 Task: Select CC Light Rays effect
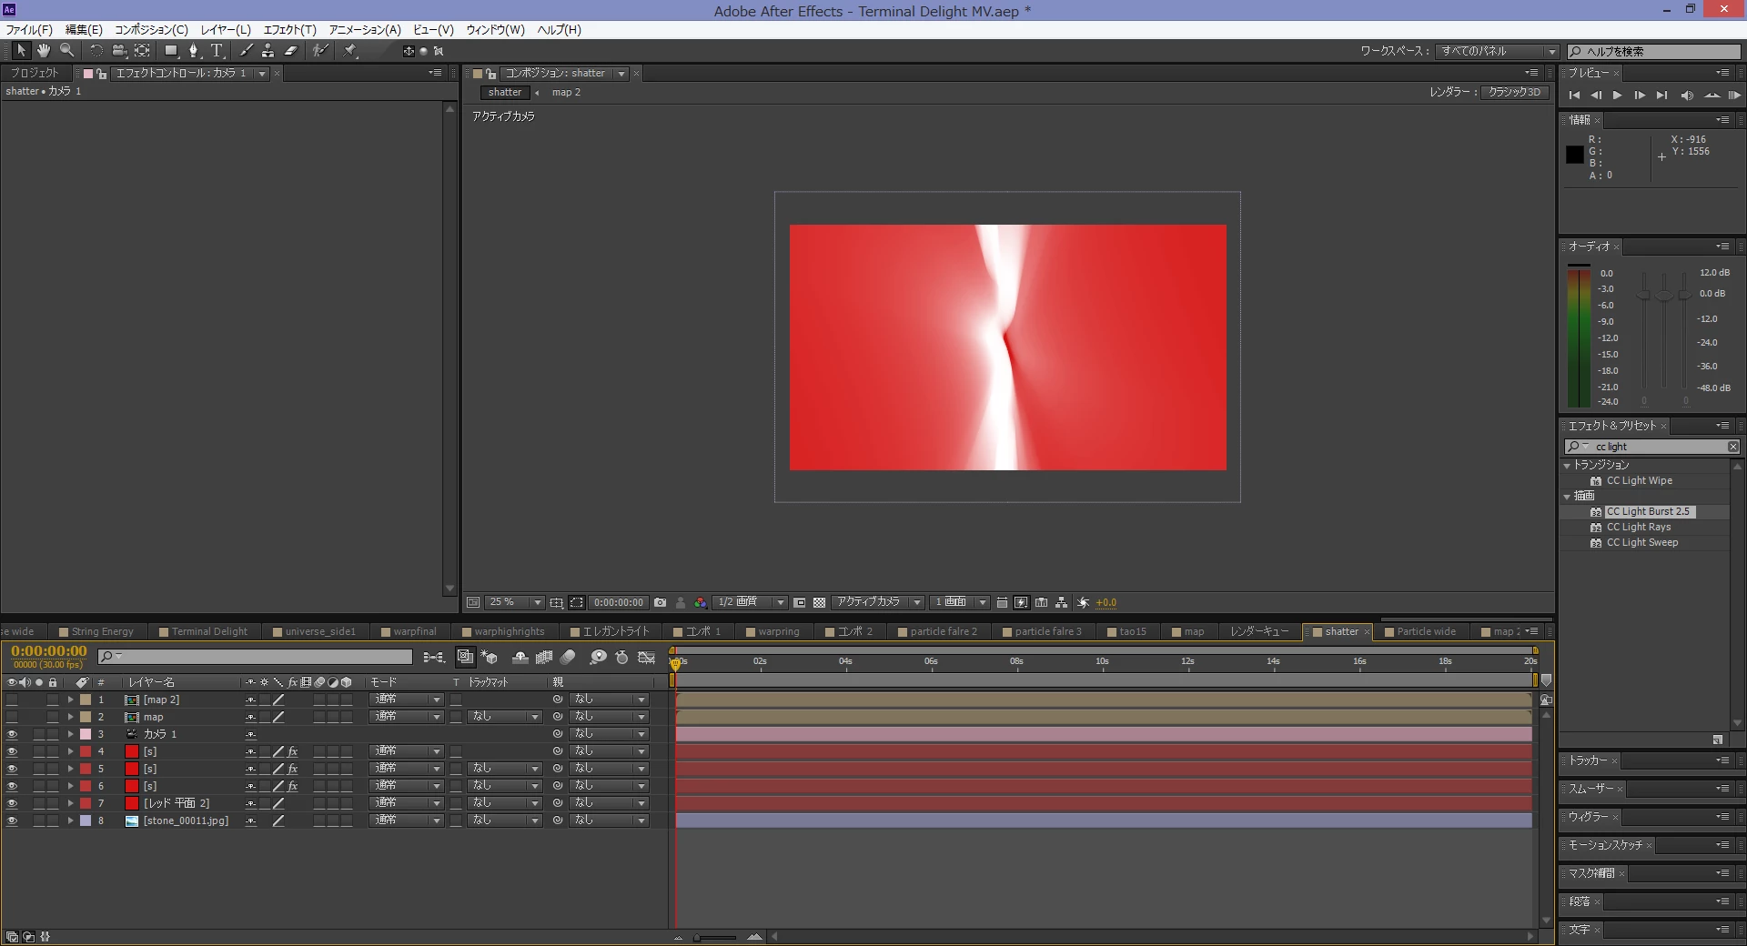(1638, 527)
